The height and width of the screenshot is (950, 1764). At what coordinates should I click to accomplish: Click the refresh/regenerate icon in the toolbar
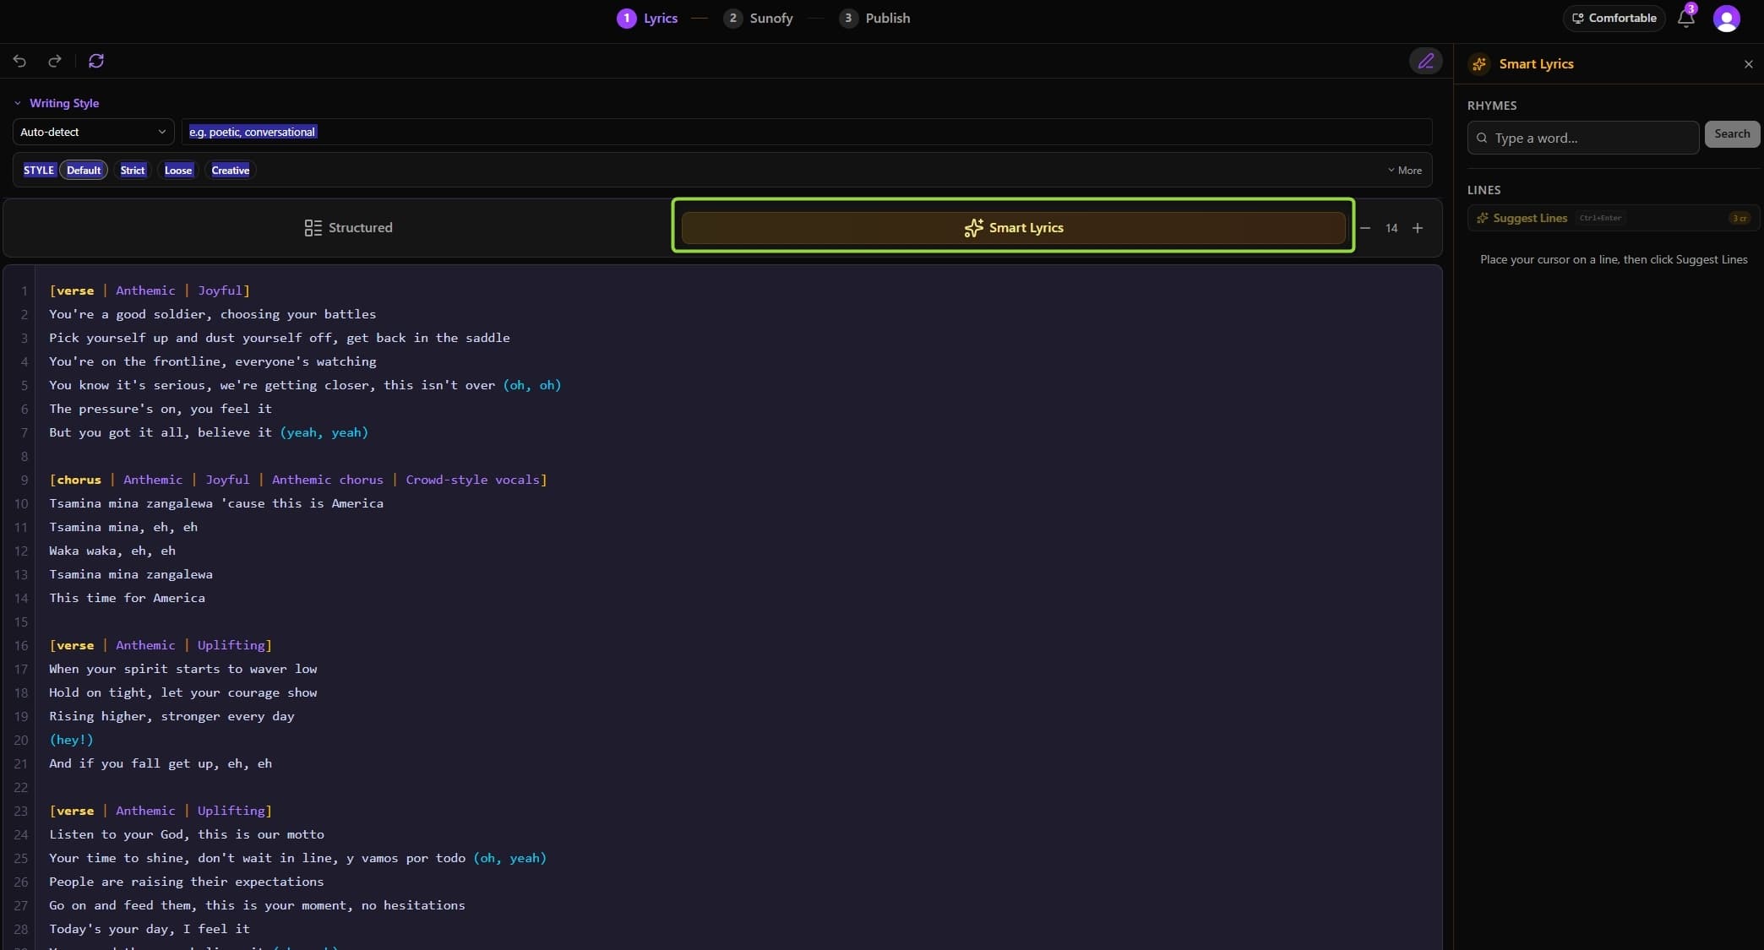pyautogui.click(x=95, y=61)
